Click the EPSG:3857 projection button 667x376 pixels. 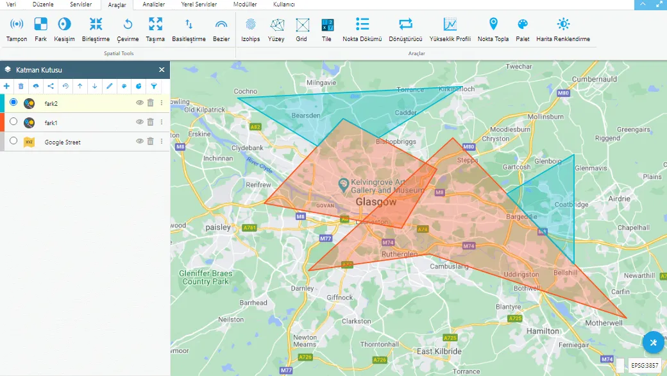(x=645, y=365)
